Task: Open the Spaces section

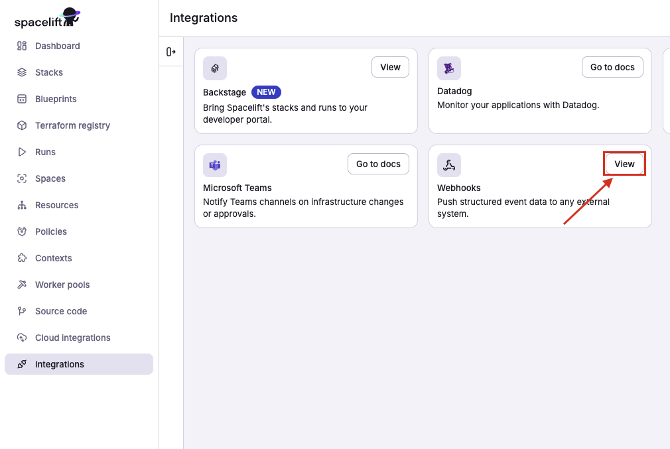Action: [50, 178]
